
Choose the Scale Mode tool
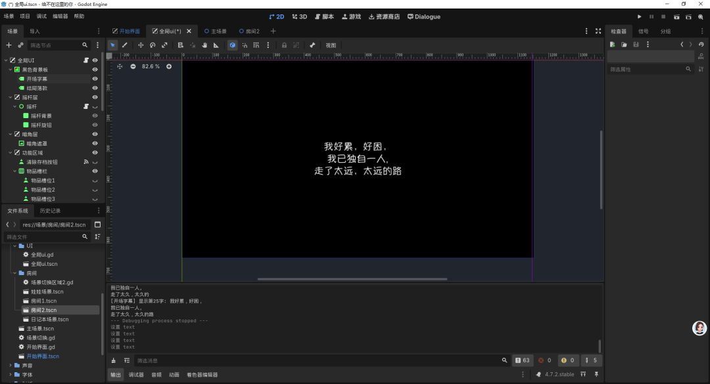164,45
